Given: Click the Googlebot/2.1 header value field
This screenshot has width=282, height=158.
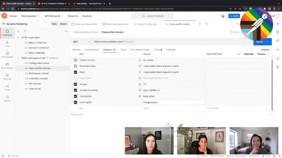Looking at the screenshot, I should [x=174, y=102].
